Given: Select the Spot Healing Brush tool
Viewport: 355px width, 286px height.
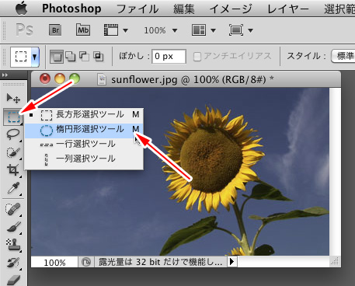Looking at the screenshot, I should [x=13, y=210].
